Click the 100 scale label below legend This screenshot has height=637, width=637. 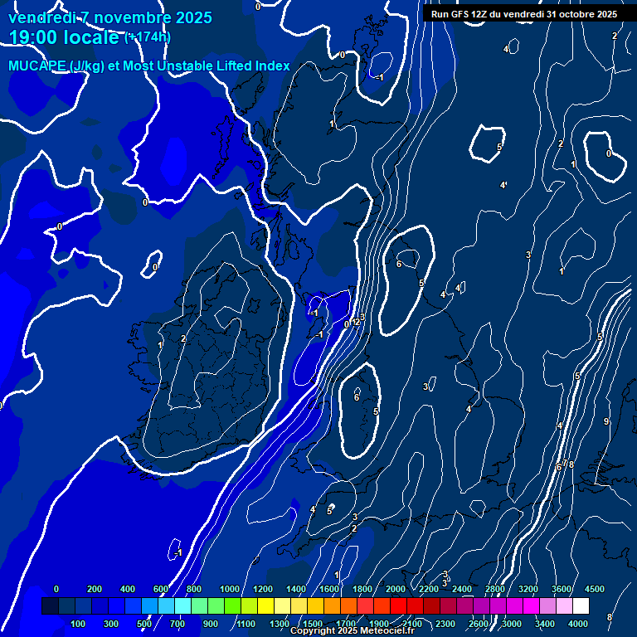(79, 624)
